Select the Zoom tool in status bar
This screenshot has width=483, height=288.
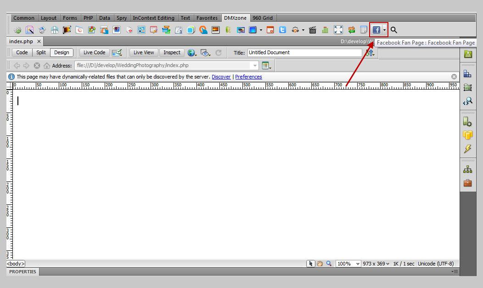click(x=329, y=264)
